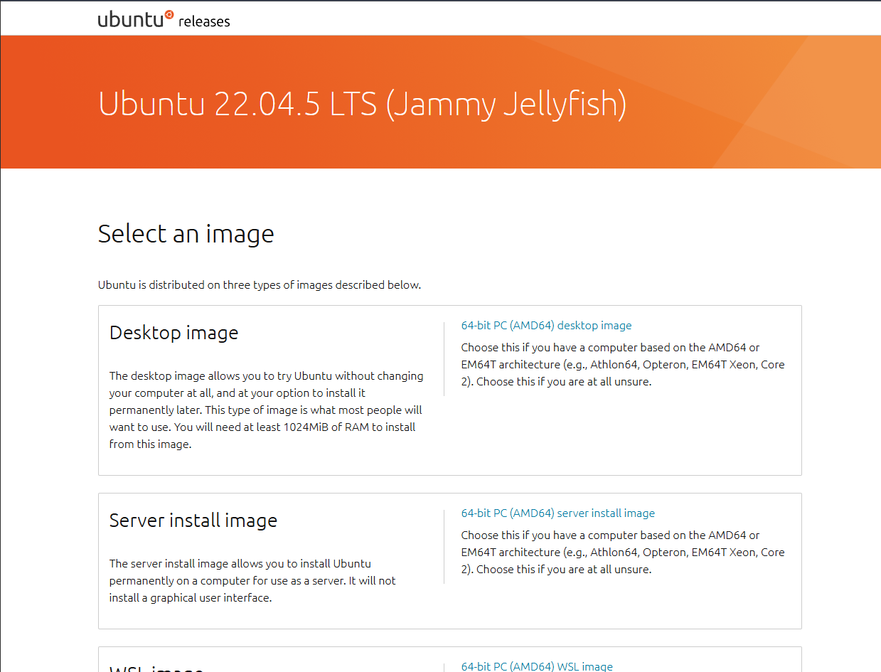Click the partially visible WSL image heading
The height and width of the screenshot is (672, 881).
point(156,668)
